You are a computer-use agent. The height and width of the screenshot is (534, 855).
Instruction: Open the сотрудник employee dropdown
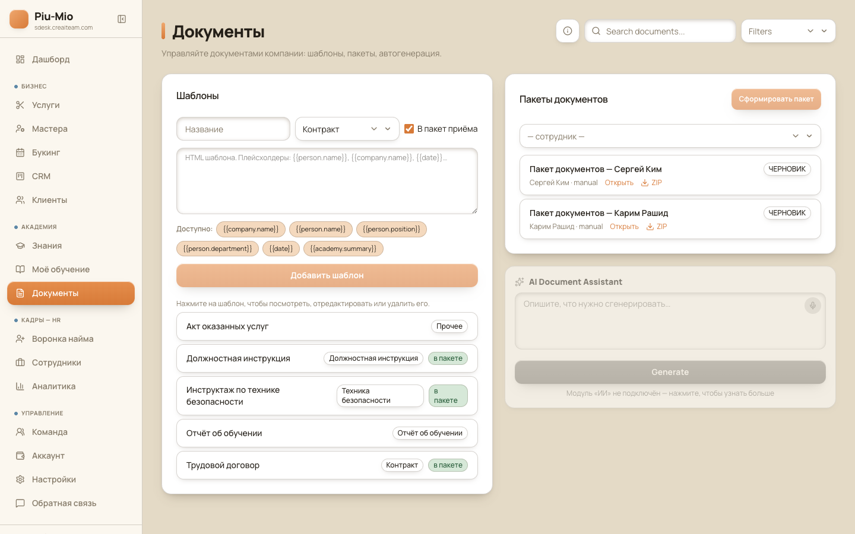[x=670, y=136]
